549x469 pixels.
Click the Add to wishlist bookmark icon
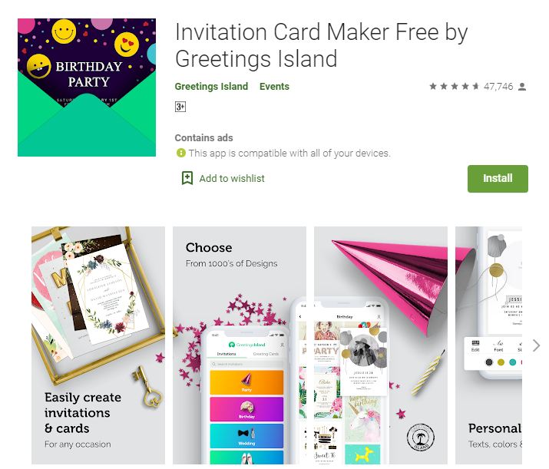click(187, 178)
